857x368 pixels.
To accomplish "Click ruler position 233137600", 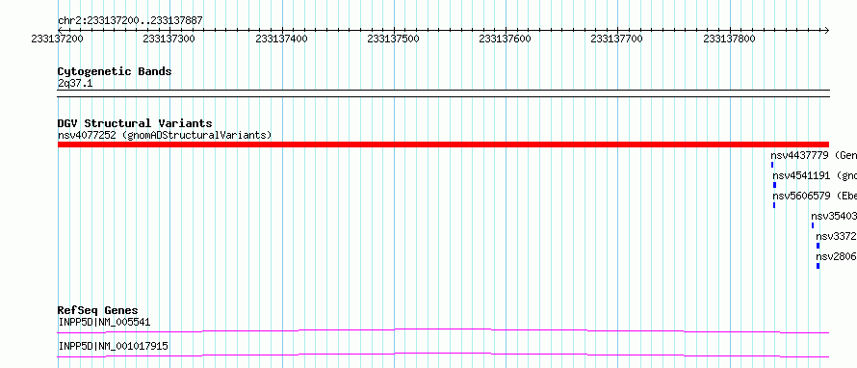I will [x=505, y=39].
